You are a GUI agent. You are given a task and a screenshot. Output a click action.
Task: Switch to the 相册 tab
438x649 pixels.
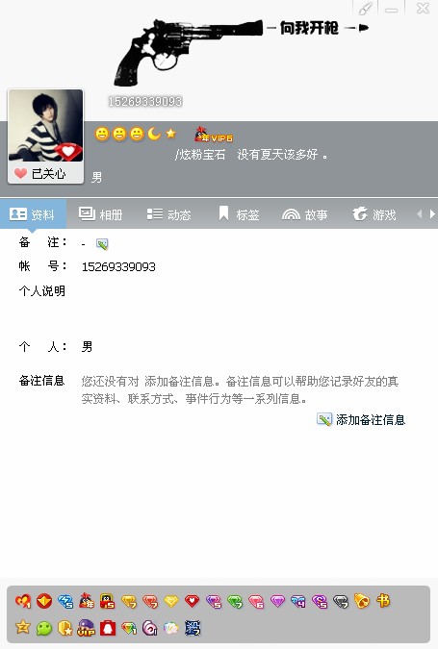pos(101,214)
